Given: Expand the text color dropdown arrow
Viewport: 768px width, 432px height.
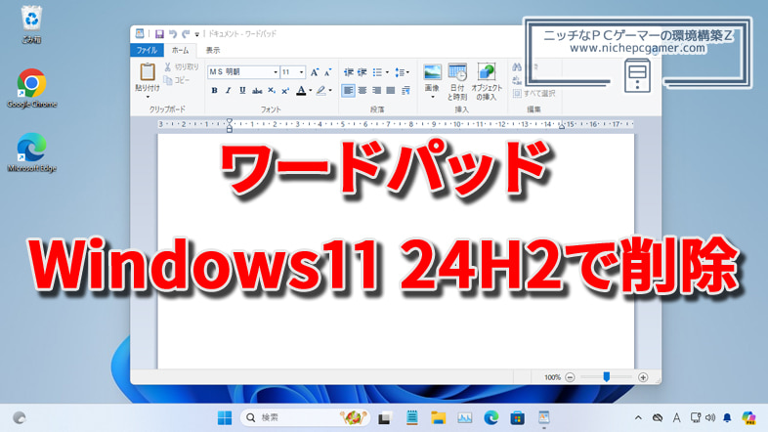Looking at the screenshot, I should [310, 91].
